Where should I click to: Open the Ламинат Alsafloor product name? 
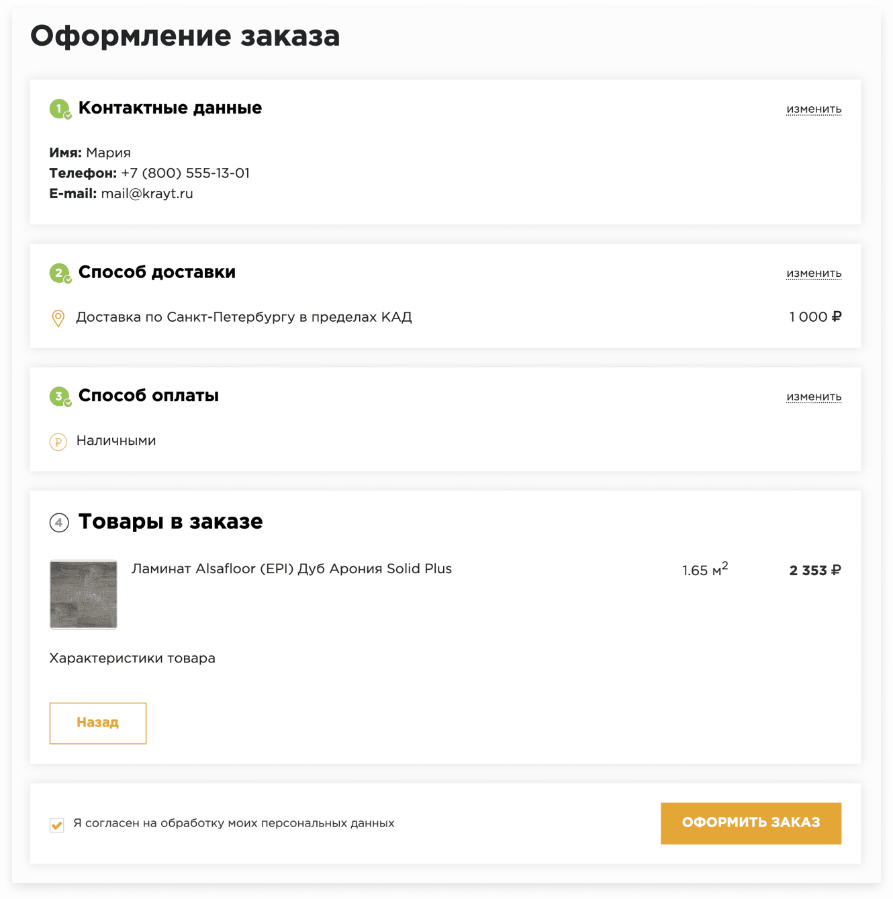pos(291,569)
